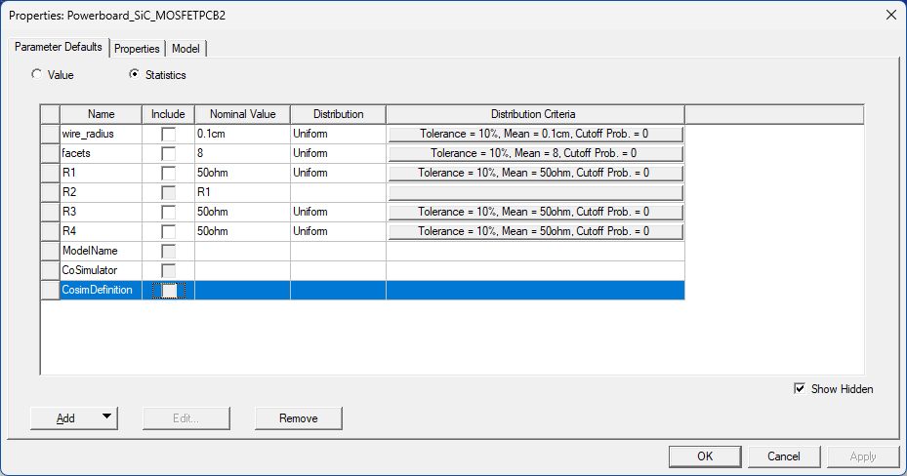
Task: Check Include for R4
Action: (168, 231)
